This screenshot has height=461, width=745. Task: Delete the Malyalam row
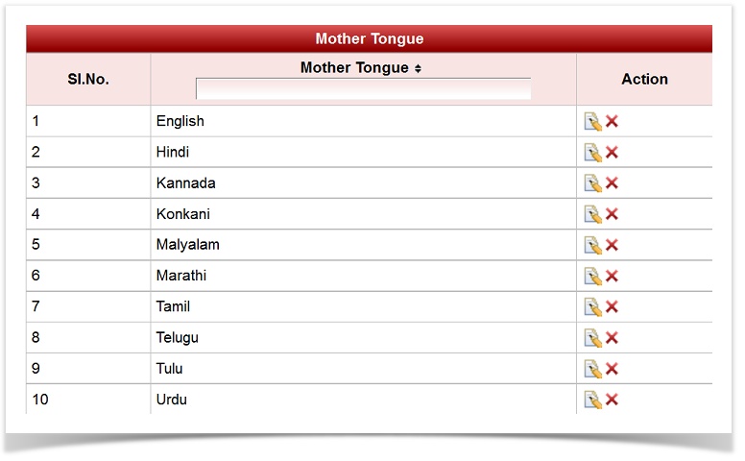tap(612, 245)
